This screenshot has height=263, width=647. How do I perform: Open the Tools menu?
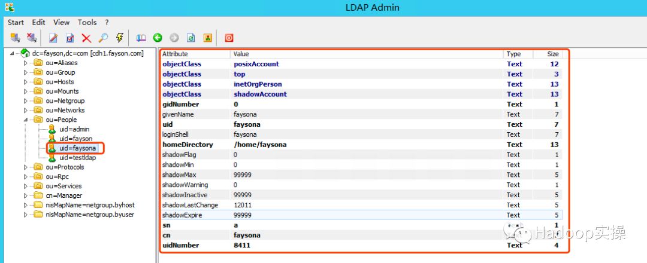(87, 22)
